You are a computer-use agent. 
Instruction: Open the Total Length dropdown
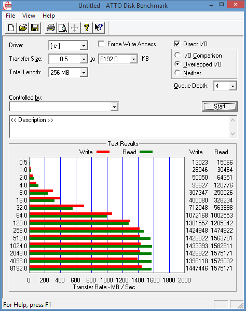click(84, 73)
